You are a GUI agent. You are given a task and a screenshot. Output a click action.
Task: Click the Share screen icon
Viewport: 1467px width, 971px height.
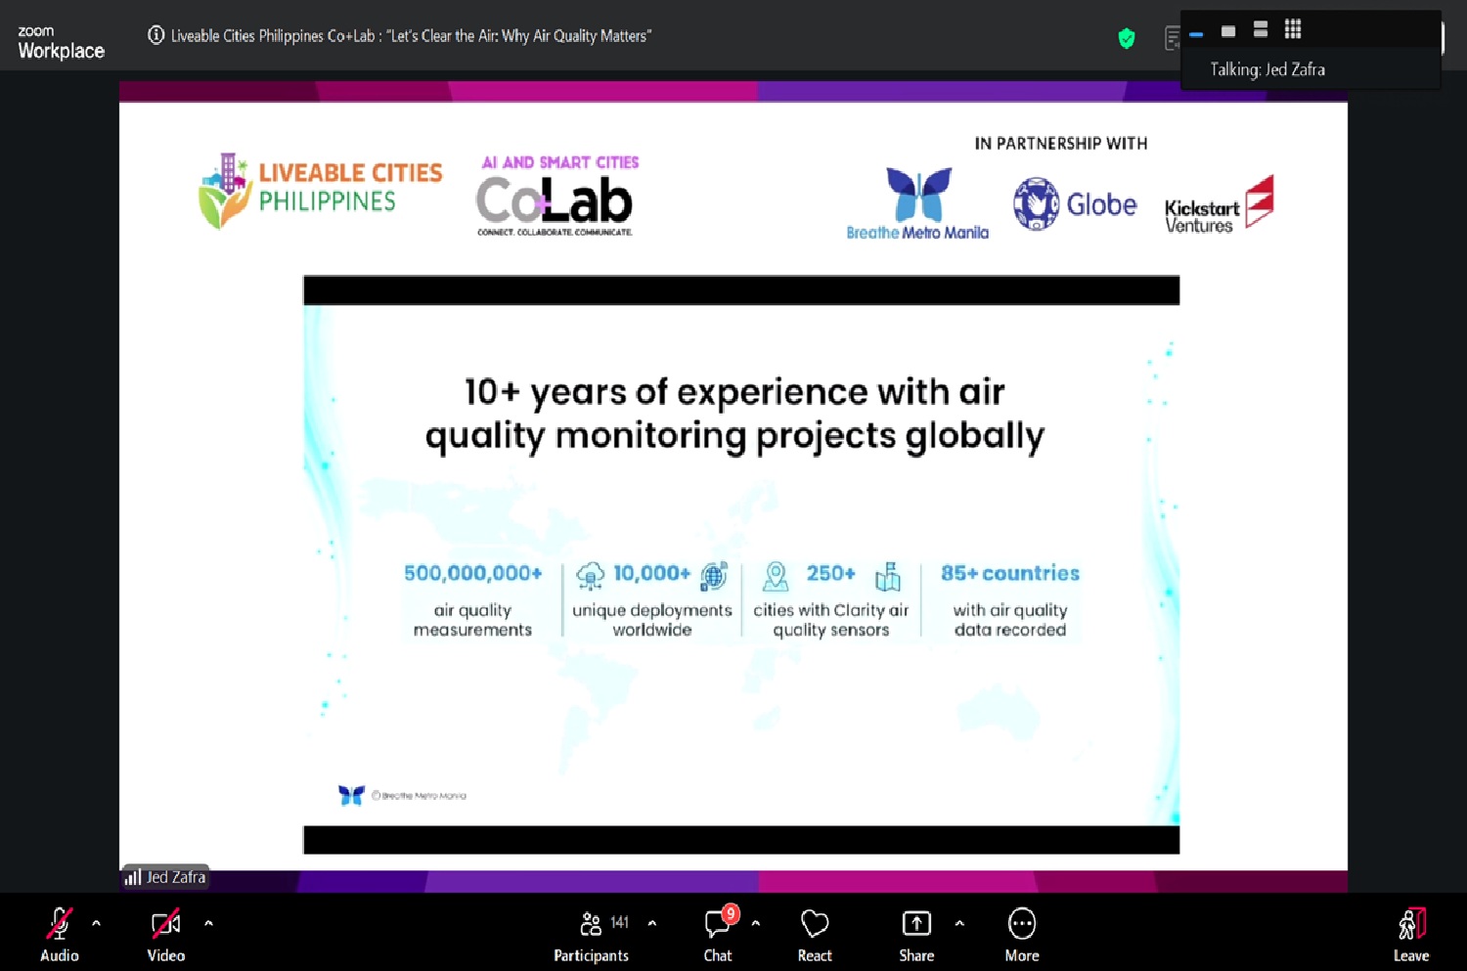tap(916, 934)
